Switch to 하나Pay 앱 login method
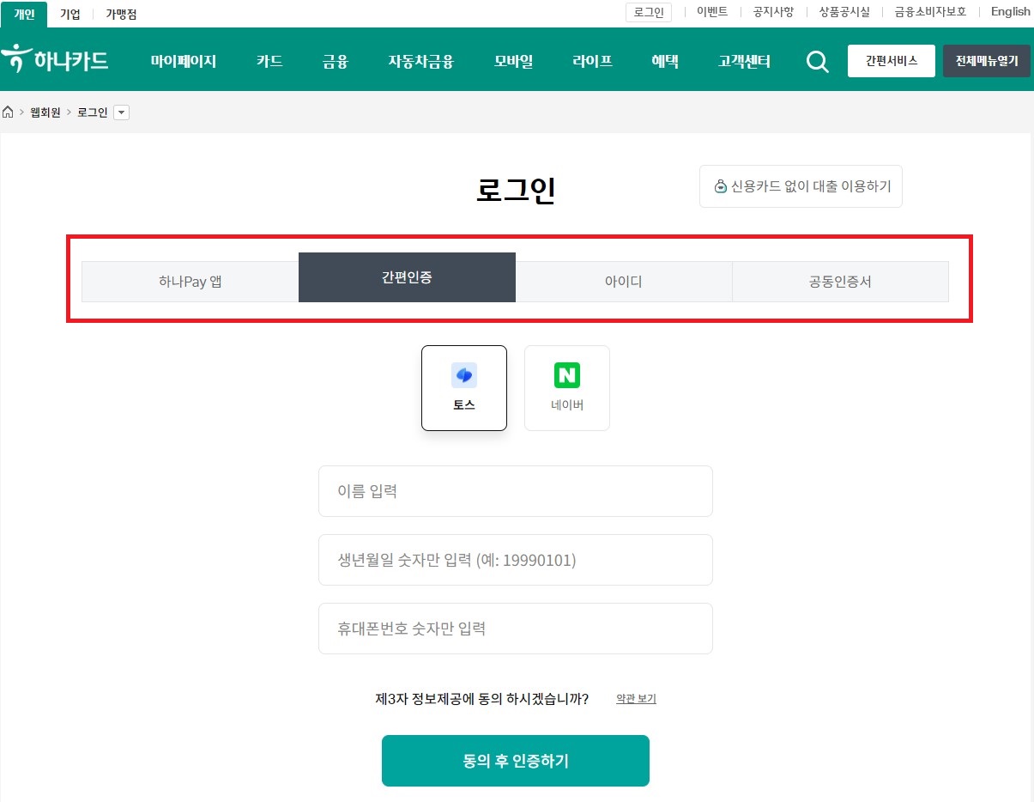This screenshot has height=802, width=1034. click(x=189, y=281)
